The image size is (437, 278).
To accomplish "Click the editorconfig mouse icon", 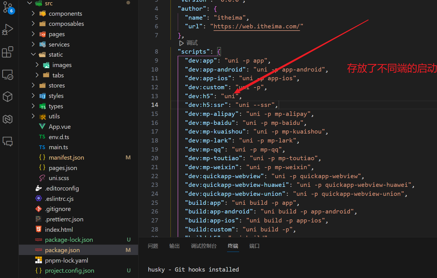I will click(x=39, y=188).
